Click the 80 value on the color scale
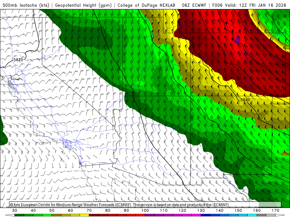The width and height of the screenshot is (290, 217). (x=108, y=210)
